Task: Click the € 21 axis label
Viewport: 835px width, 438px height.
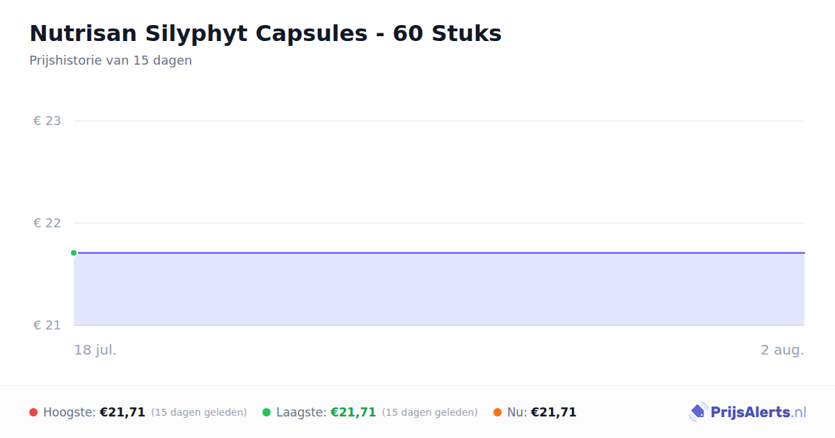Action: point(47,325)
